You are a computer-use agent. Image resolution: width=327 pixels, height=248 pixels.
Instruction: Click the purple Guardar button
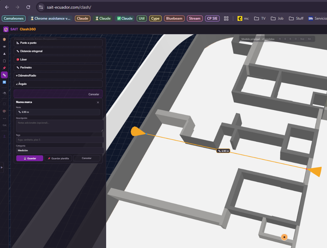pos(30,158)
